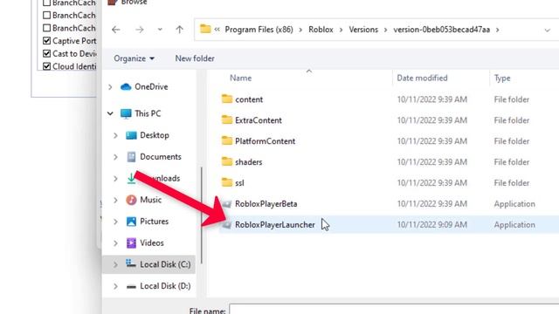Click ExtraContent folder name
This screenshot has height=314, width=559.
tap(259, 120)
